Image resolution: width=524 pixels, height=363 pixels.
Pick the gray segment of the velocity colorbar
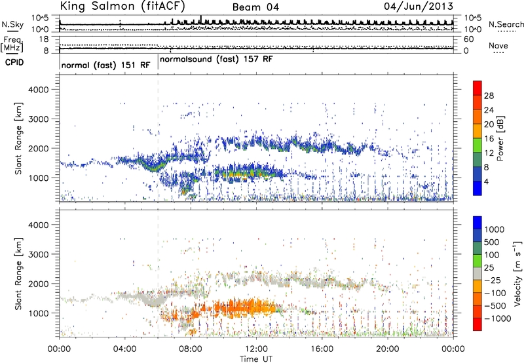[x=477, y=273]
